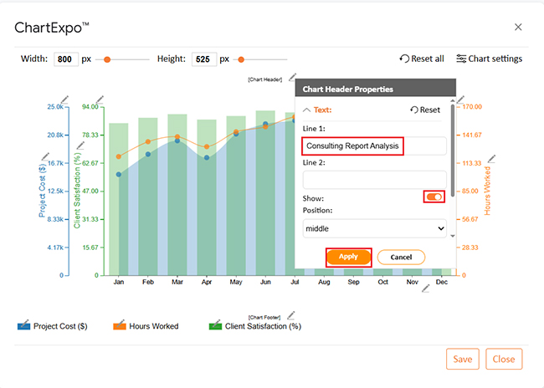The width and height of the screenshot is (544, 388).
Task: Click the pencil icon below the month axis
Action: click(426, 288)
